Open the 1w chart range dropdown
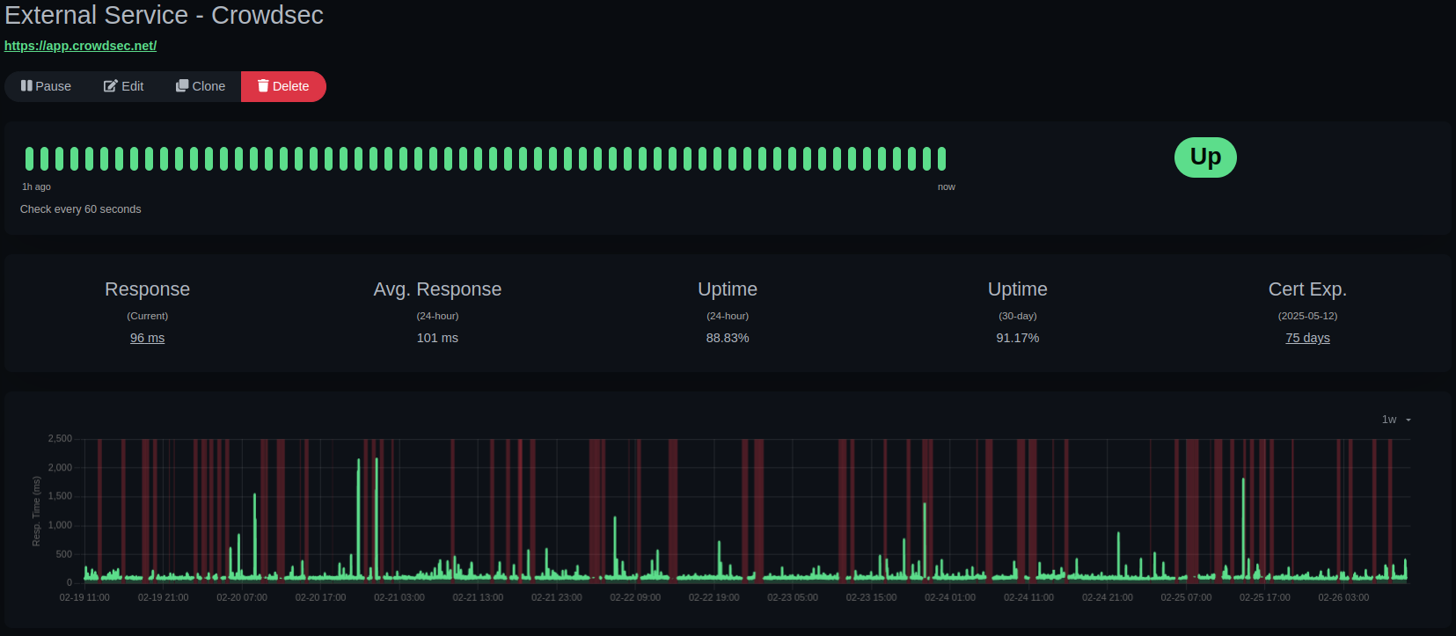The width and height of the screenshot is (1456, 636). click(1396, 420)
